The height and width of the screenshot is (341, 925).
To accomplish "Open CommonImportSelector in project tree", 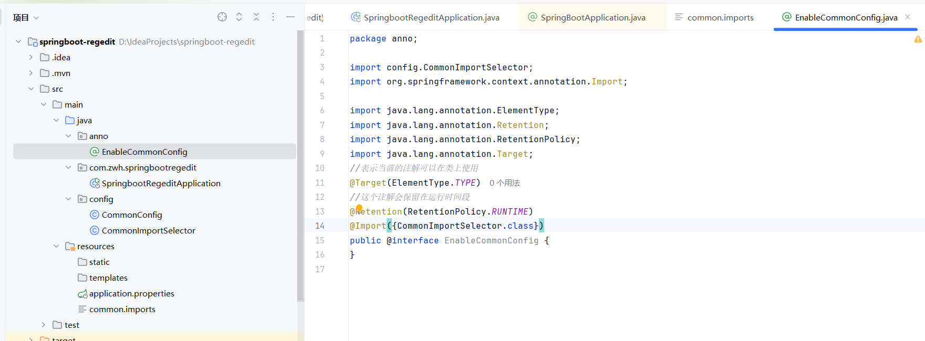I will point(148,230).
